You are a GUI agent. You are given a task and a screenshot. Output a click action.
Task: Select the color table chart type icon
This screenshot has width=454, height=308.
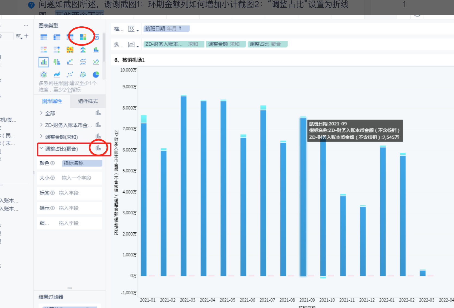pyautogui.click(x=44, y=50)
